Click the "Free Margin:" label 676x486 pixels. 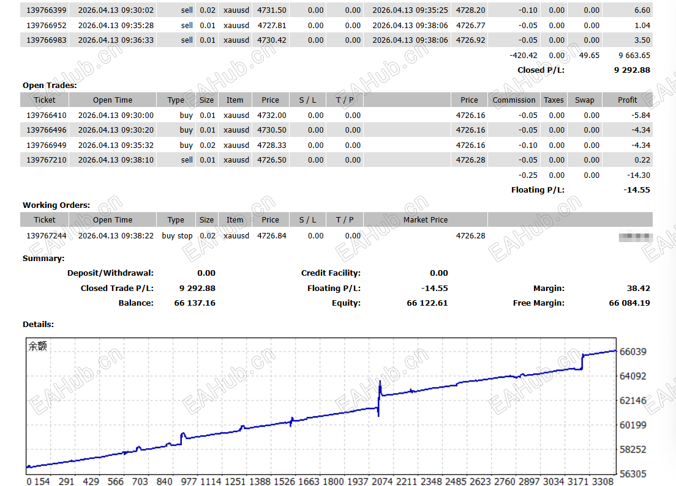coord(538,303)
